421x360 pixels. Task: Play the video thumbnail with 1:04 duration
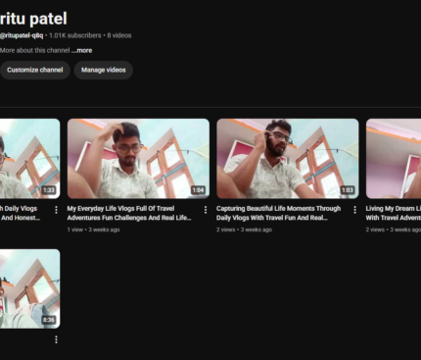click(x=138, y=159)
